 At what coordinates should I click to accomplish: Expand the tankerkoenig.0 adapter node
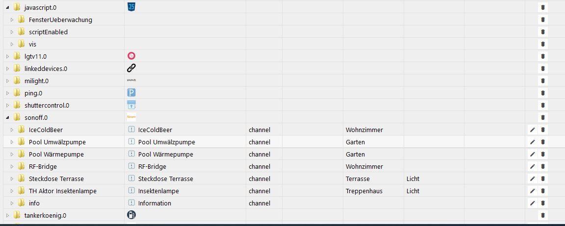tap(7, 215)
